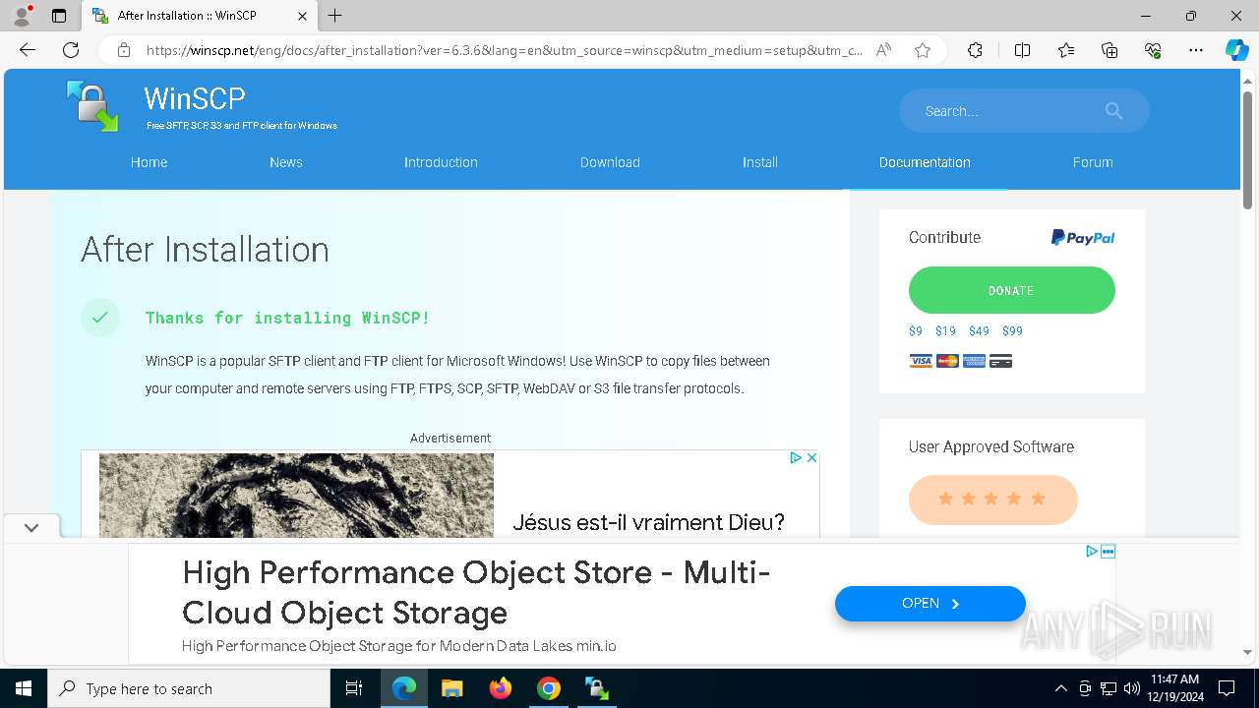Add page to favorites star icon

(923, 50)
